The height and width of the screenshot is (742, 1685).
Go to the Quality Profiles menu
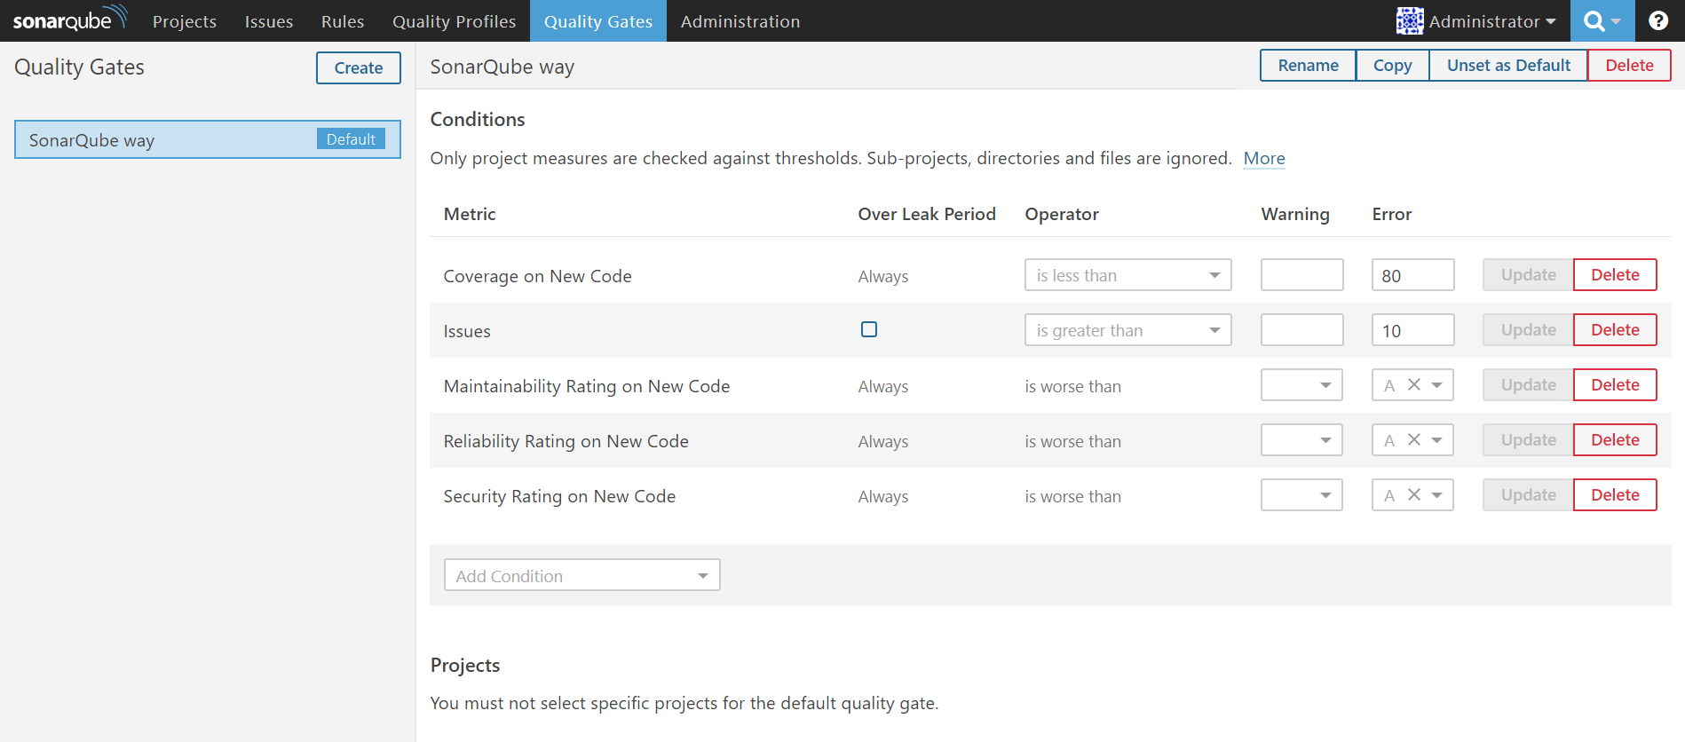point(454,21)
